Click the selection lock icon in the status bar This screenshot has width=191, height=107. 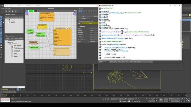(x=105, y=99)
